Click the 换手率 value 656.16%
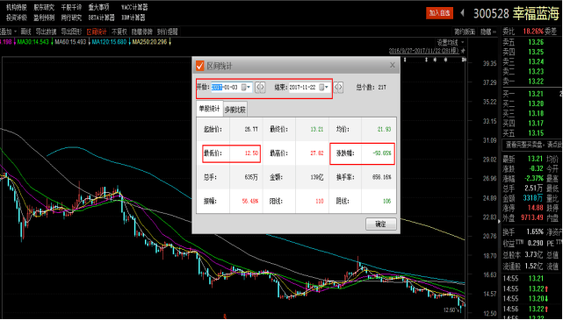The width and height of the screenshot is (563, 320). 382,177
